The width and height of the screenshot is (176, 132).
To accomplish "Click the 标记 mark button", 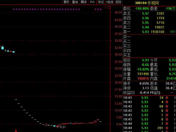I will pyautogui.click(x=101, y=2).
